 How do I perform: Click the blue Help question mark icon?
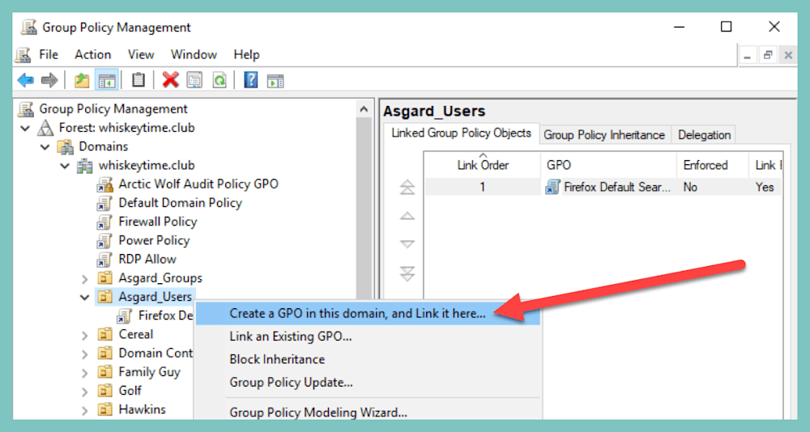250,80
